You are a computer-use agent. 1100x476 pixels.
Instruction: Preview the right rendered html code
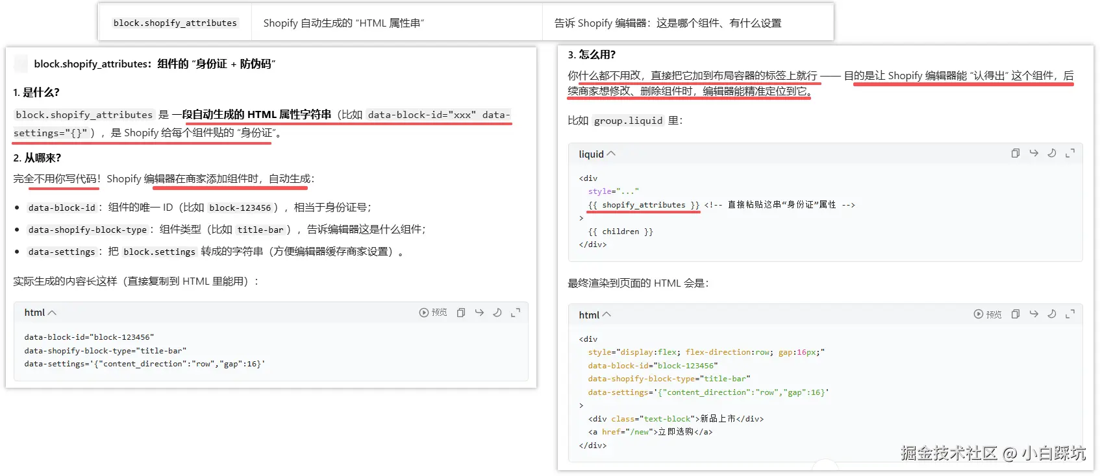(x=987, y=314)
